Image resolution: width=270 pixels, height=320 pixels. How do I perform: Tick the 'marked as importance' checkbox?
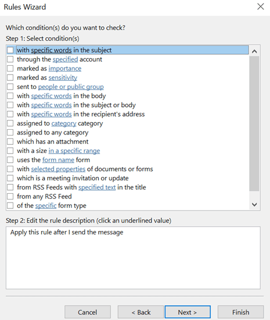coord(10,69)
